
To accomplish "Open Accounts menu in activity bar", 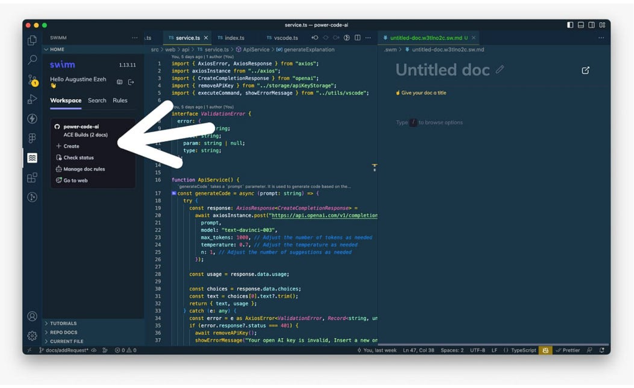I will click(32, 316).
